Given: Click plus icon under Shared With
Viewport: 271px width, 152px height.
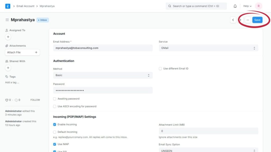Looking at the screenshot, I should point(8,68).
